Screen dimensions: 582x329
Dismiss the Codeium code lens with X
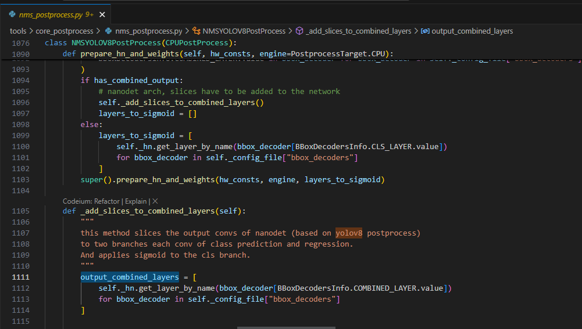(155, 201)
